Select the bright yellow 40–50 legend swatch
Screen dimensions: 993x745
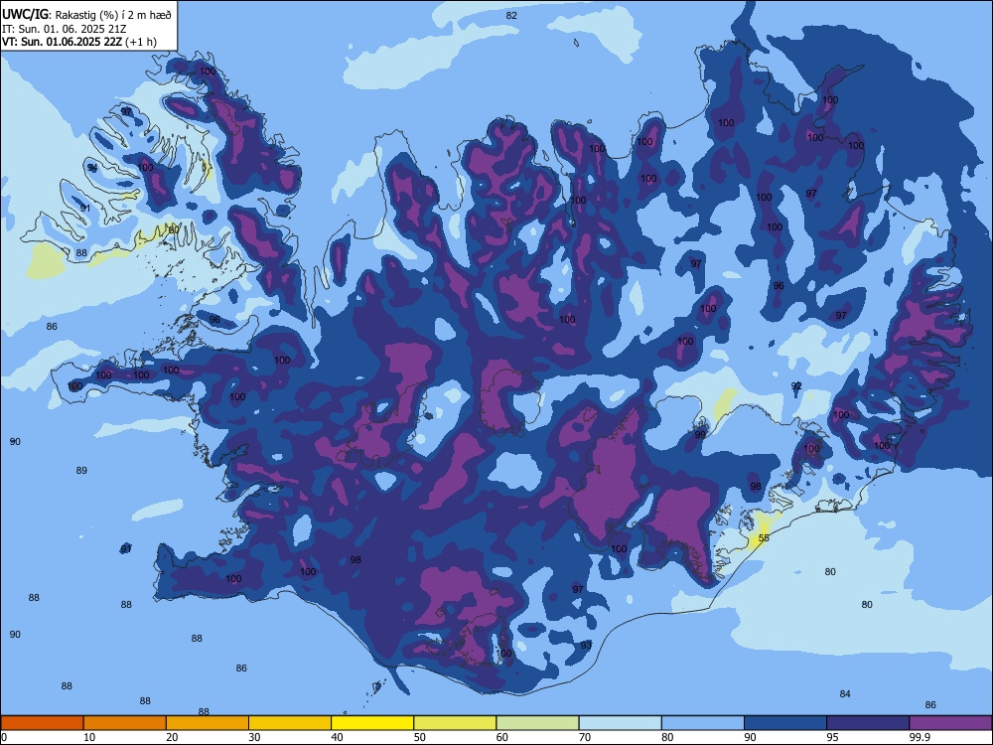(x=372, y=723)
